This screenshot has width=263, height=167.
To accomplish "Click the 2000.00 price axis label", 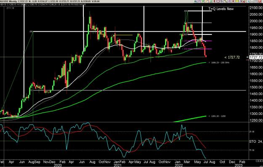I will [256, 21].
